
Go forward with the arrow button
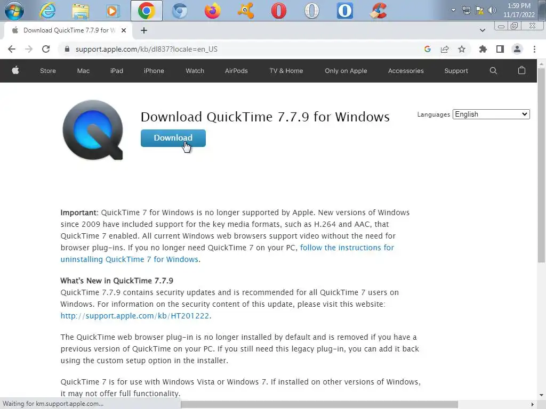coord(29,49)
